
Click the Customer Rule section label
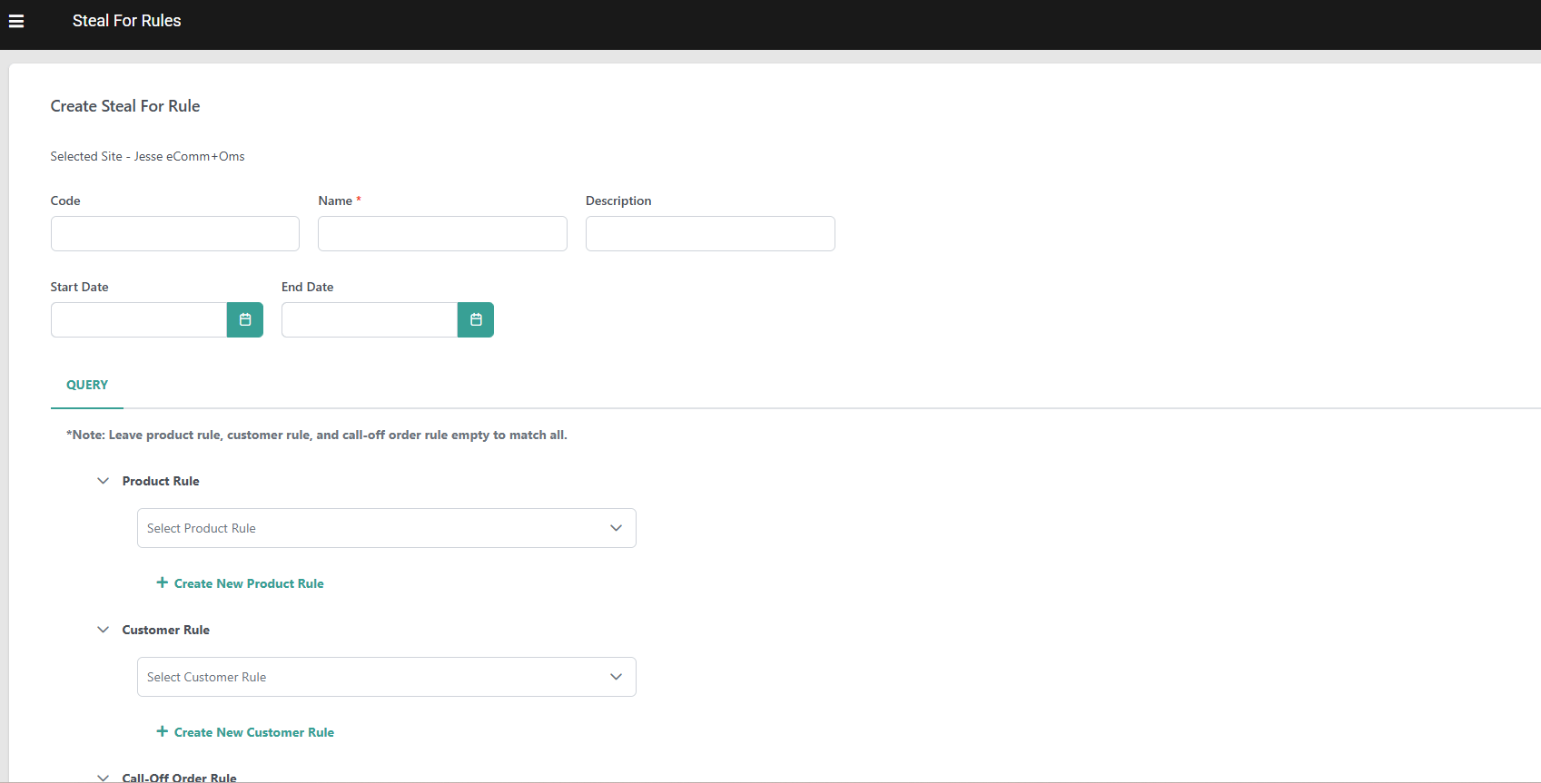click(166, 630)
